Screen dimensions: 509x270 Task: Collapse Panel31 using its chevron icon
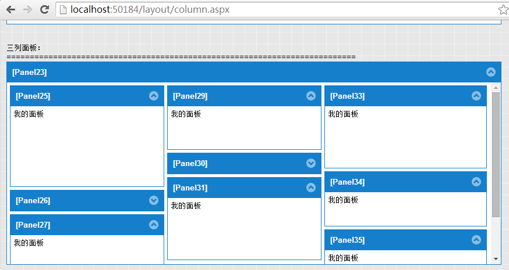[x=311, y=188]
